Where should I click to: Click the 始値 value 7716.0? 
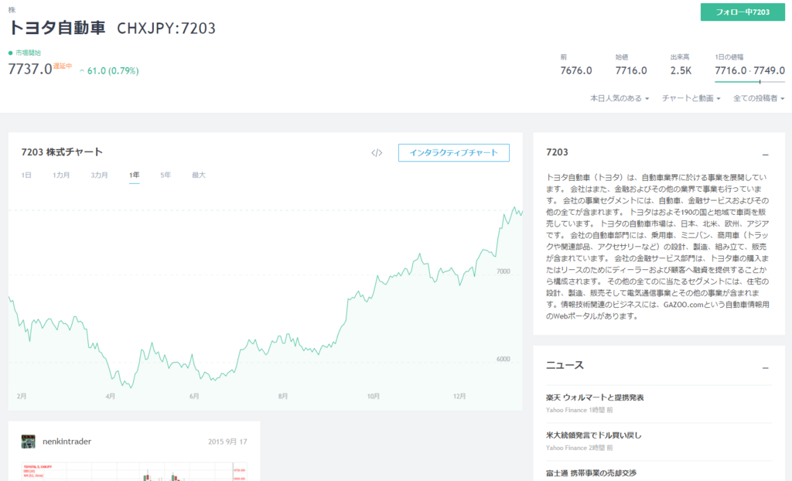pos(631,70)
